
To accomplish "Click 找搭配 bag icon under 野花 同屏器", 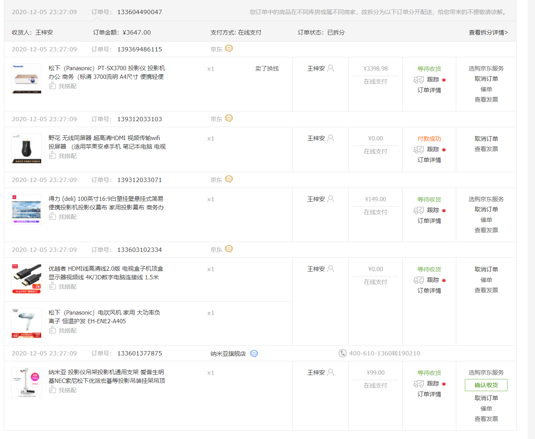I will 52,155.
